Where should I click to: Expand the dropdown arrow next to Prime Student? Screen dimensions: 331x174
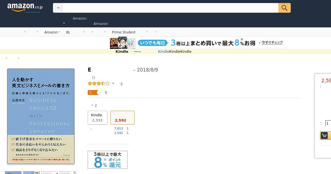point(147,32)
